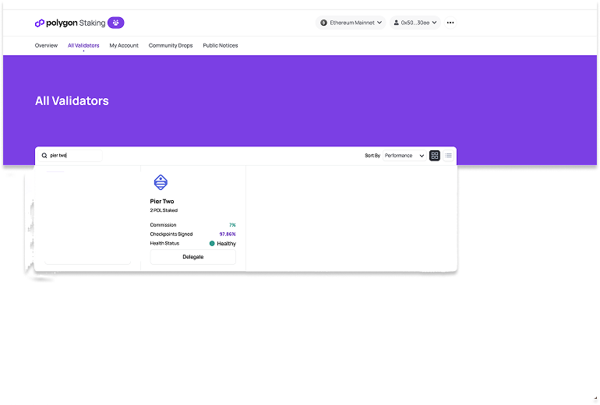Click the Healthy status label
600x405 pixels.
(226, 244)
